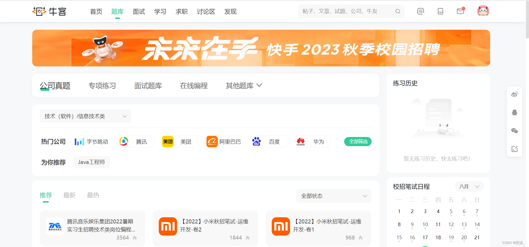Switch to 面试题库 tab

click(x=148, y=86)
